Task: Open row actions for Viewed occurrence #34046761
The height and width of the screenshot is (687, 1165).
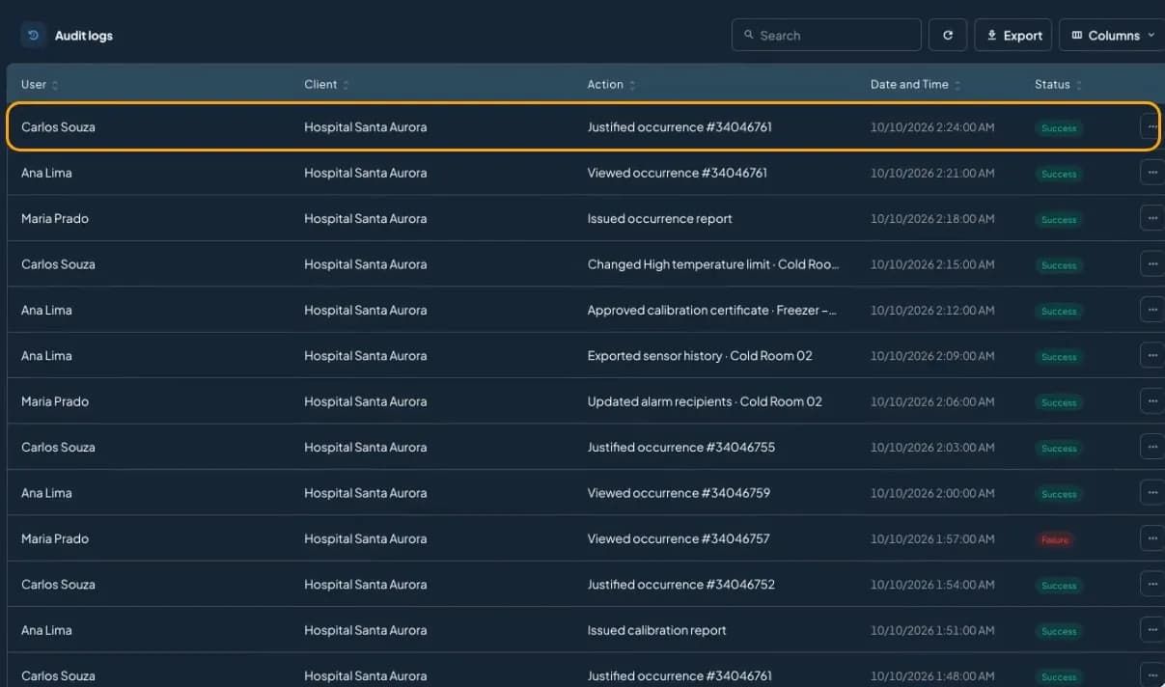Action: click(1151, 173)
